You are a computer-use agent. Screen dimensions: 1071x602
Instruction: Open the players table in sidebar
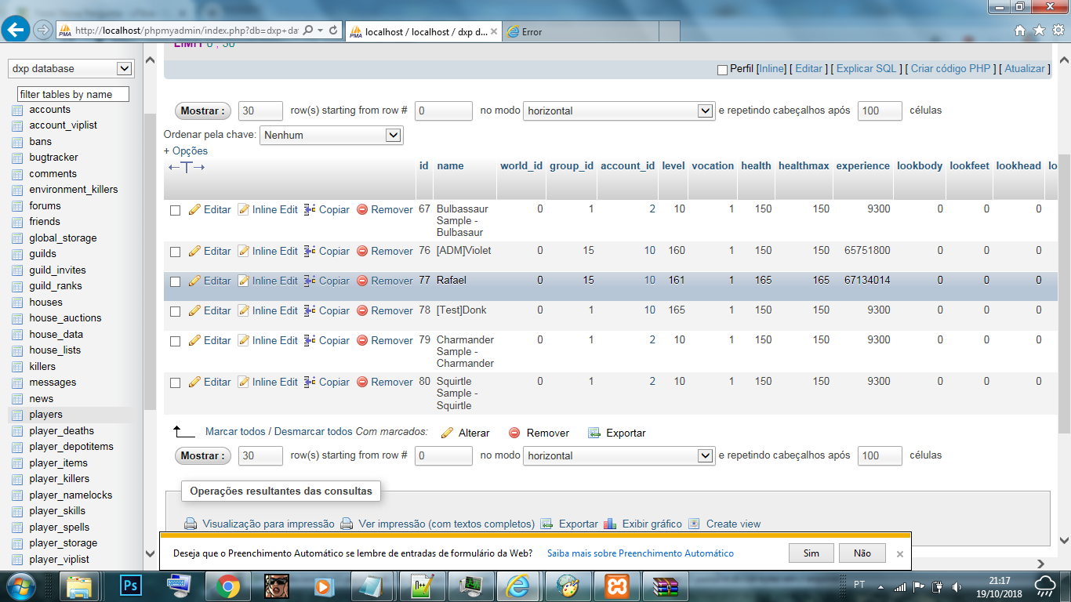click(45, 415)
